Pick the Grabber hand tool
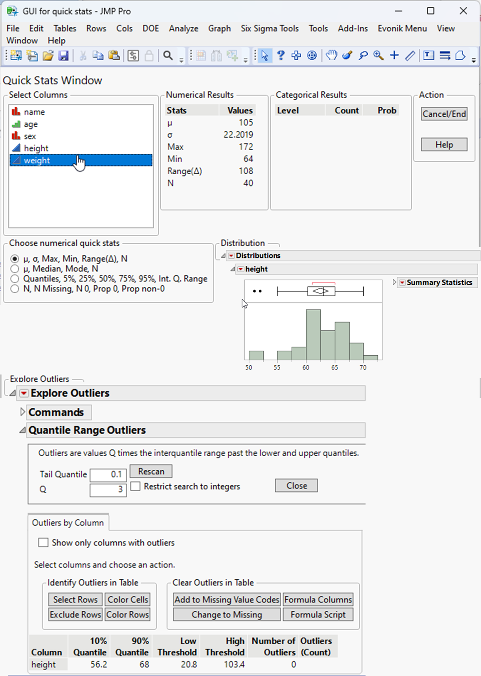 pyautogui.click(x=332, y=55)
